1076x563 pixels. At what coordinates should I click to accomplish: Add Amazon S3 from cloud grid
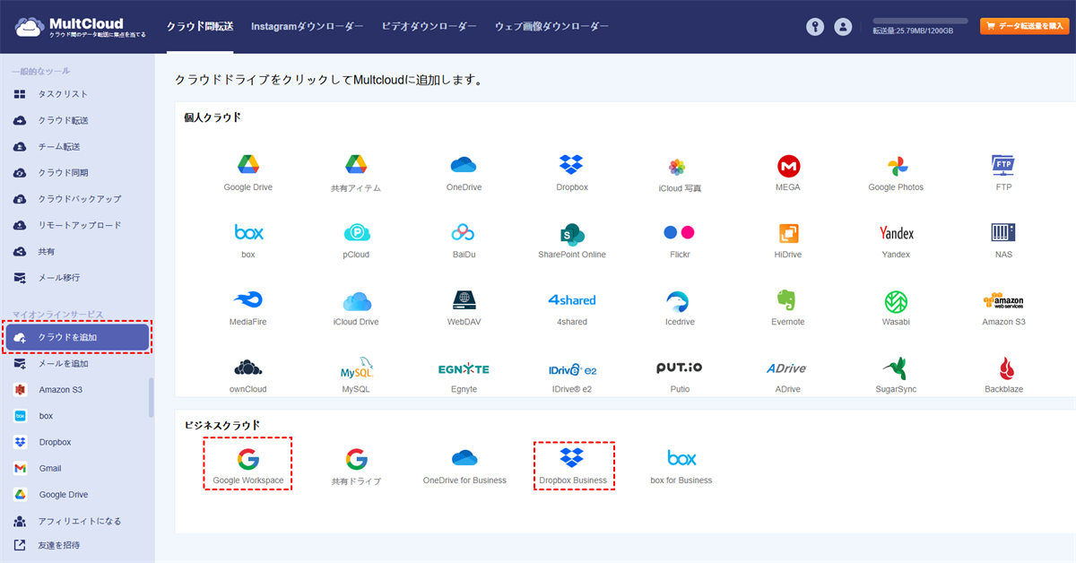[x=1003, y=300]
